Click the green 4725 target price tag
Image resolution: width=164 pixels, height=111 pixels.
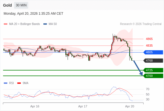coord(153,70)
